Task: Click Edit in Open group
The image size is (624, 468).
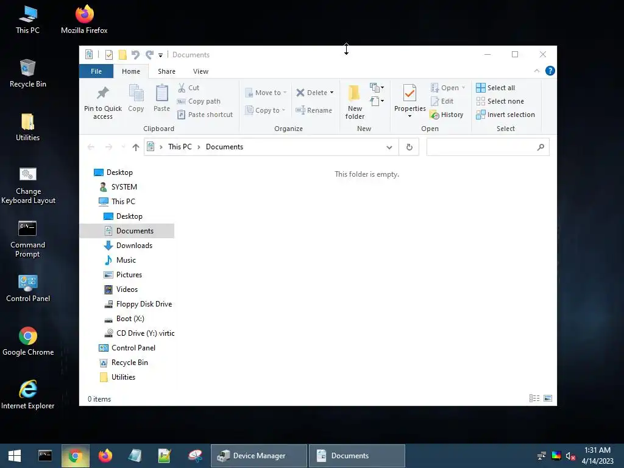Action: [442, 101]
